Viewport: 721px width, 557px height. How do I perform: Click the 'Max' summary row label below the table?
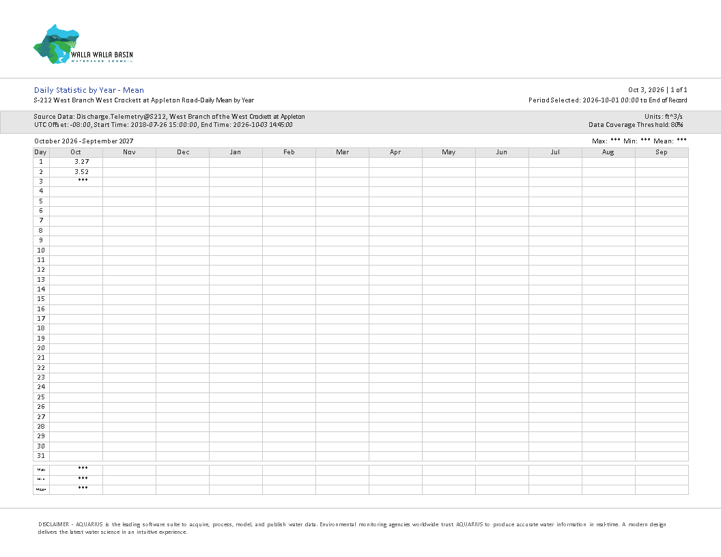coord(41,470)
